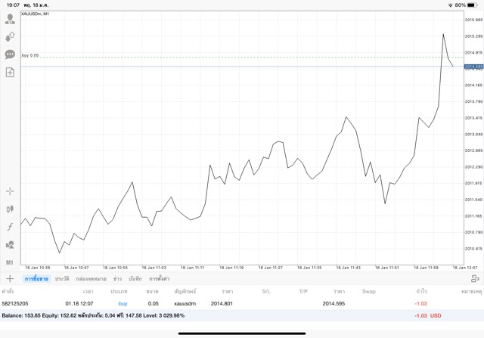This screenshot has height=338, width=484.
Task: Open the chat messages bubble icon
Action: (10, 54)
